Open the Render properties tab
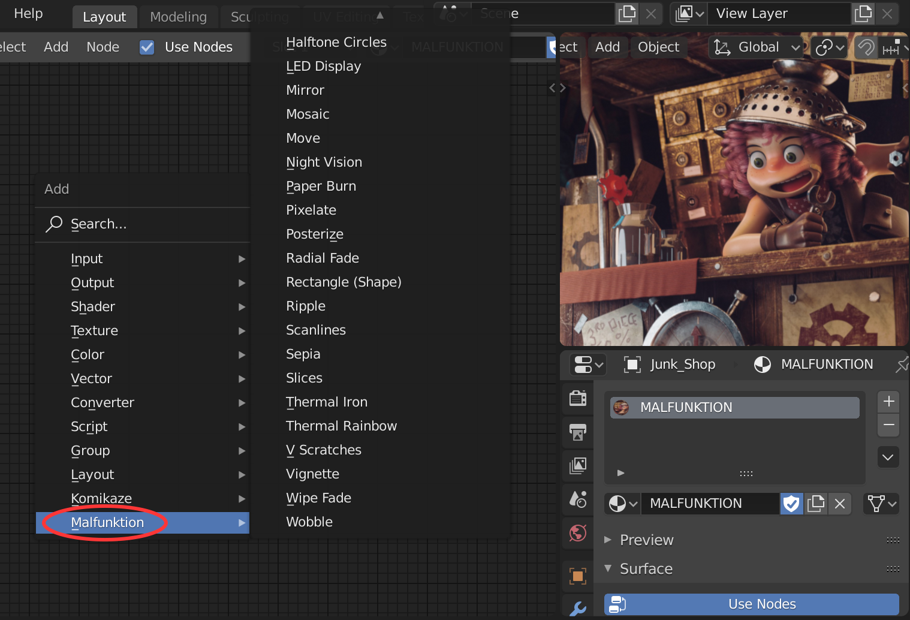 tap(577, 399)
